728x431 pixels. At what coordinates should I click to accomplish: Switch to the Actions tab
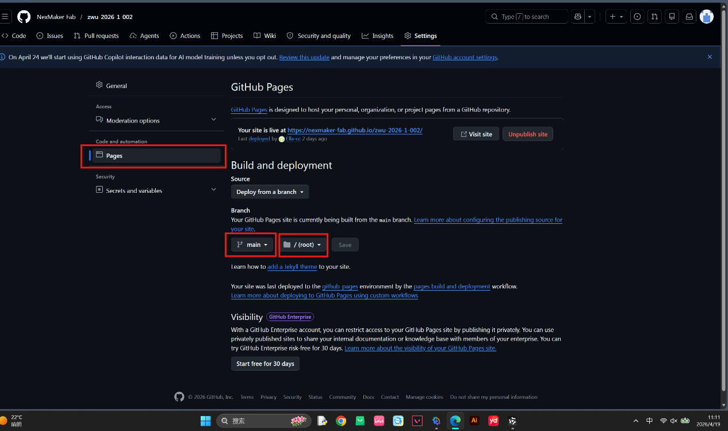click(x=185, y=36)
